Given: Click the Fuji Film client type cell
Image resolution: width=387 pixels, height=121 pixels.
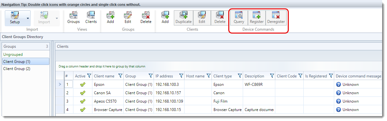Looking at the screenshot, I should [x=228, y=101].
